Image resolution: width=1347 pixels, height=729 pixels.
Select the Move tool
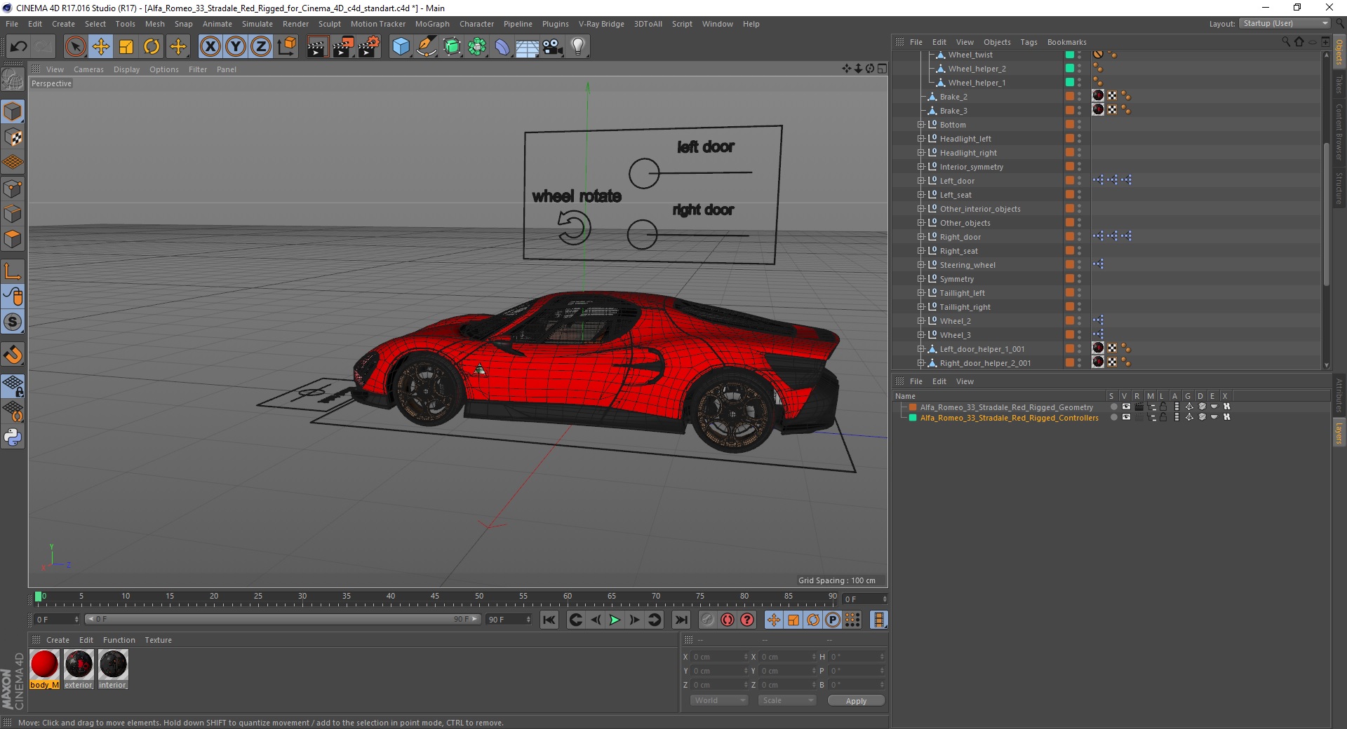(101, 47)
